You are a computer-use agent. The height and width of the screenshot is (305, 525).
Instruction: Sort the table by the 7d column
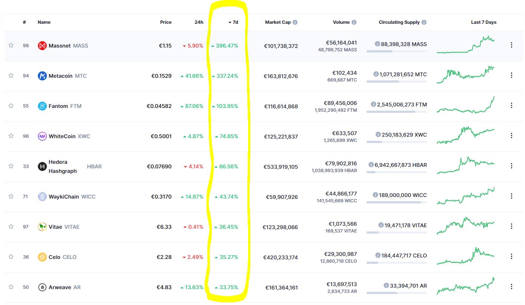pos(233,22)
